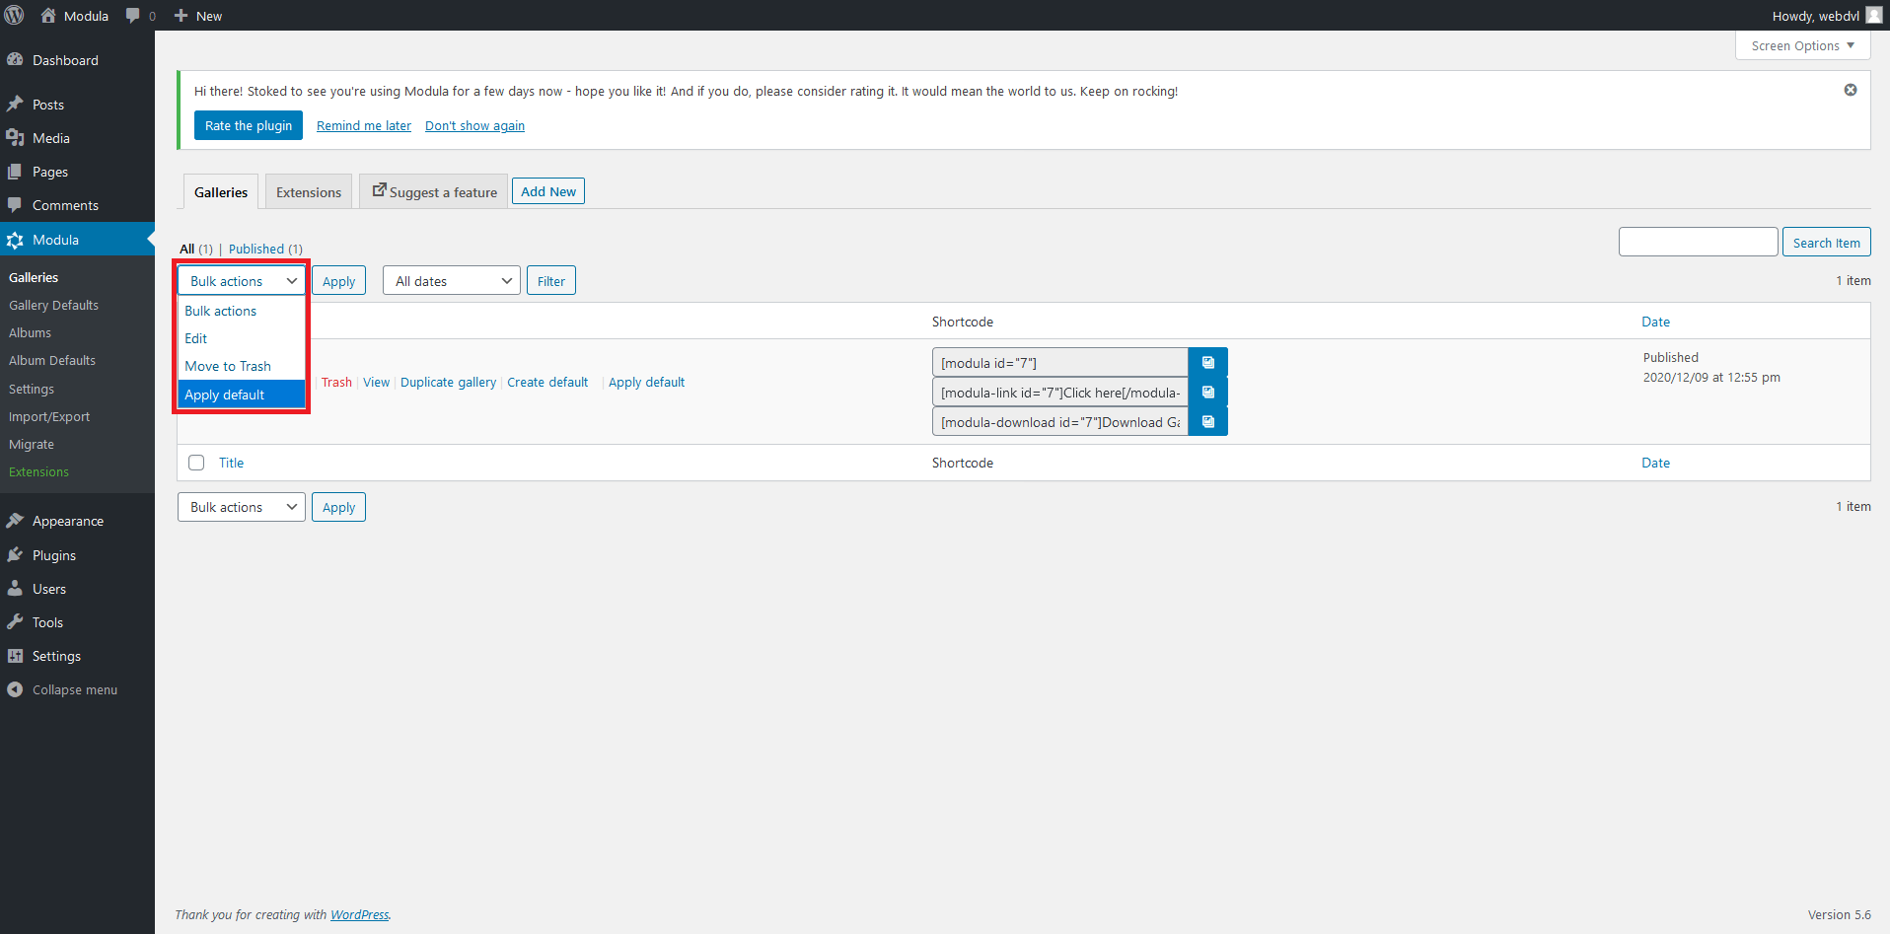Click the copy shortcode icon for [modula id="7"]
This screenshot has height=934, width=1890.
coord(1207,362)
